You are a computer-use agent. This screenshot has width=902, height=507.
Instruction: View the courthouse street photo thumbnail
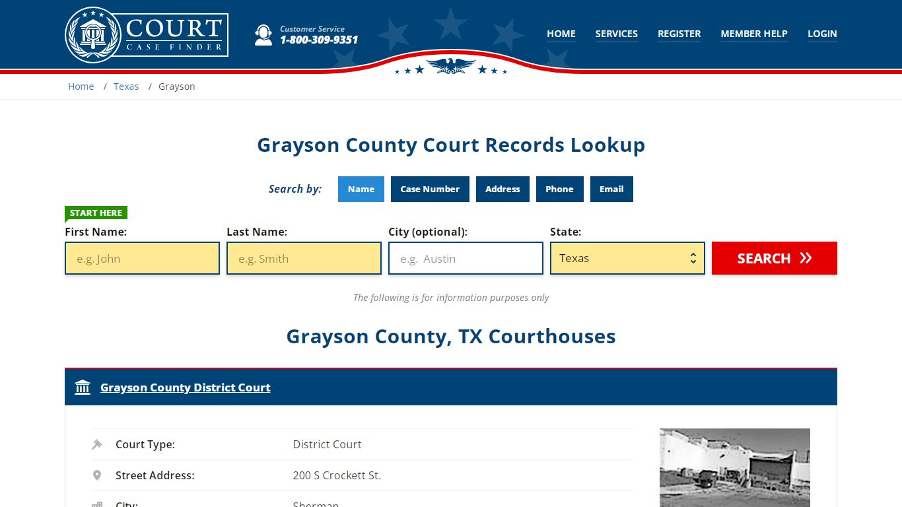click(735, 467)
